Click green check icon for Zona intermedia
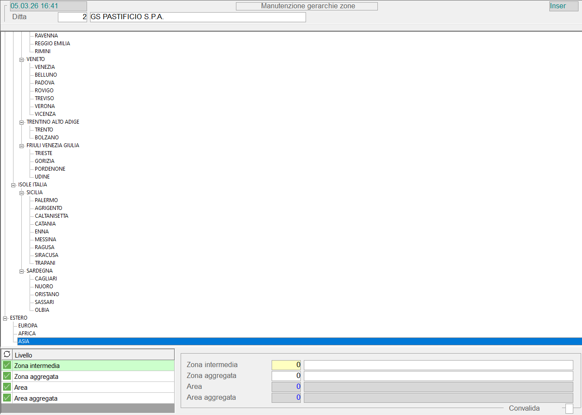The image size is (582, 415). [7, 365]
